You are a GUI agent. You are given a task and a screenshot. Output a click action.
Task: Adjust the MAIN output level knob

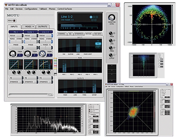(111, 33)
